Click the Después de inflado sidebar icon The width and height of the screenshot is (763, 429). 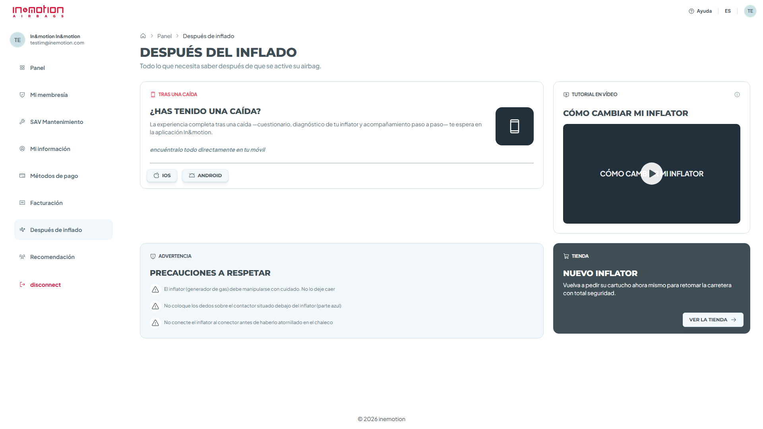[22, 230]
